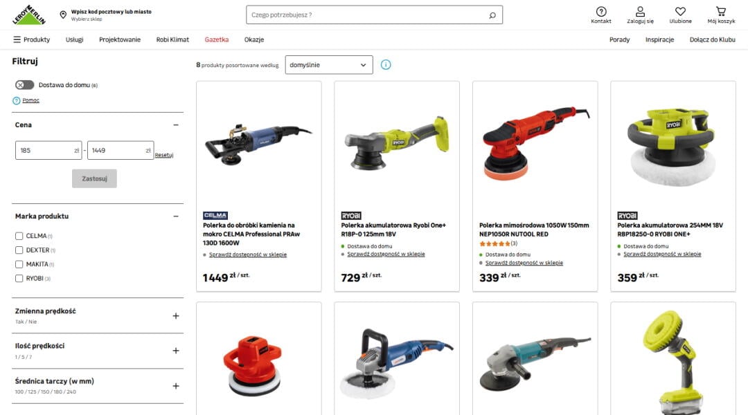Toggle Dostawa do domu switch
The image size is (748, 415).
click(24, 85)
